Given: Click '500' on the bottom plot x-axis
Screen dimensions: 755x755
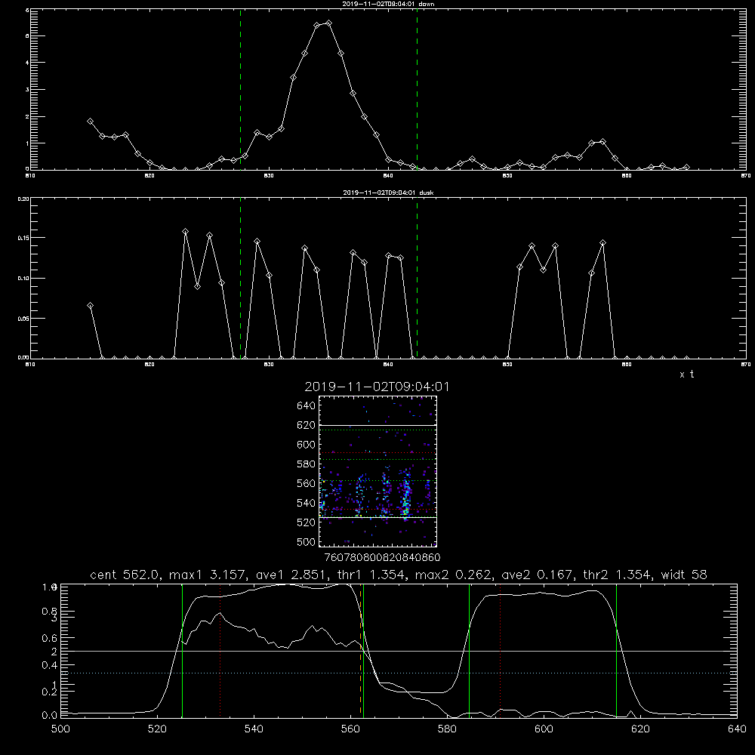Looking at the screenshot, I should pyautogui.click(x=60, y=729).
